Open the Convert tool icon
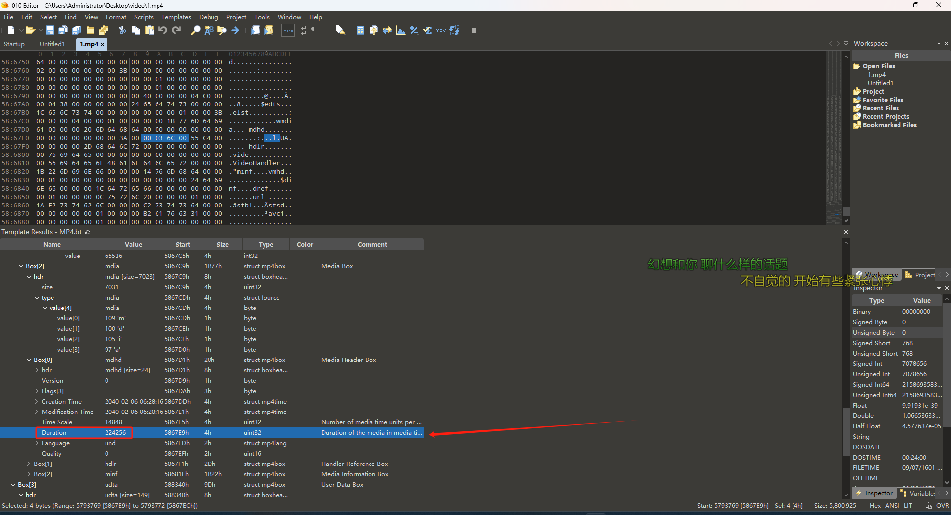The width and height of the screenshot is (951, 515). (387, 30)
